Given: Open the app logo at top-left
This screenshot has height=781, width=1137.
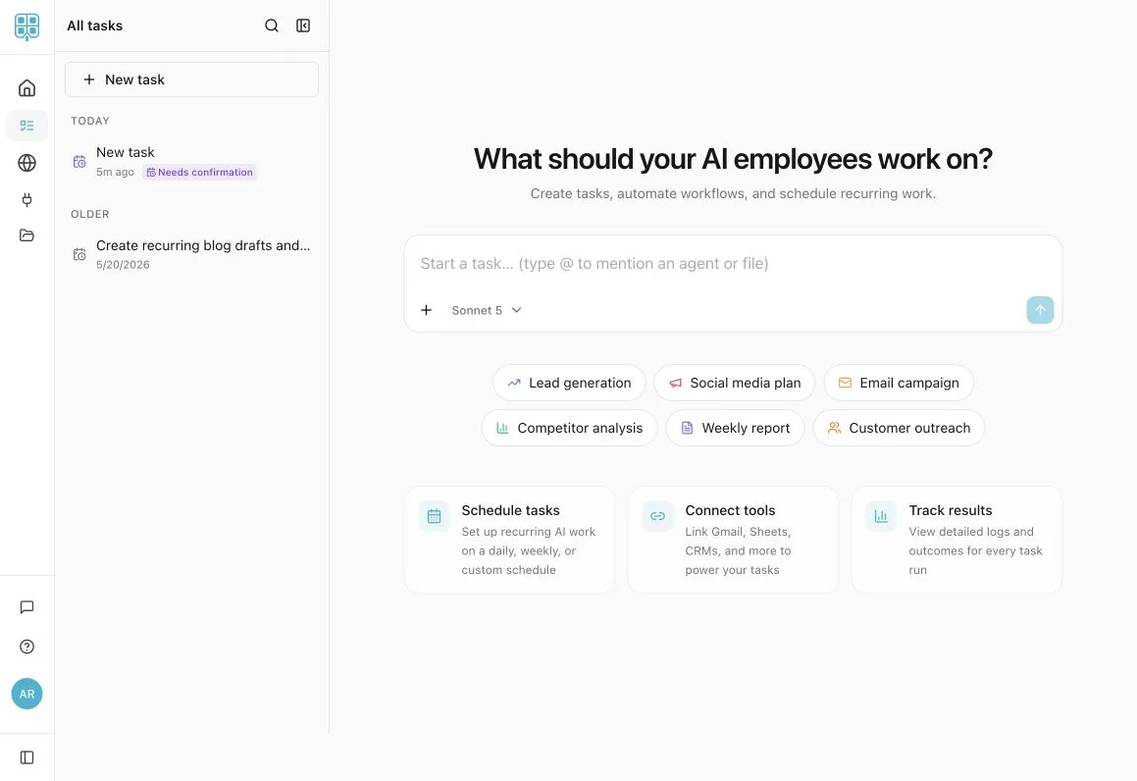Looking at the screenshot, I should (x=26, y=26).
